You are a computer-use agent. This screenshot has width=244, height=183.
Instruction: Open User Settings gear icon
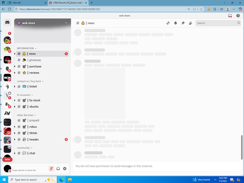65,169
